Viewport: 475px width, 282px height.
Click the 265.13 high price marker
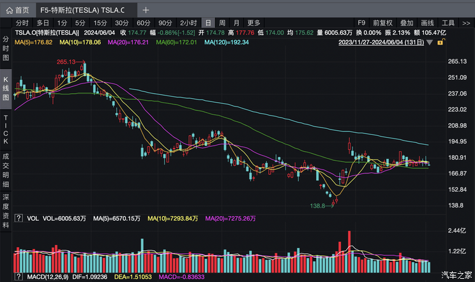(66, 62)
